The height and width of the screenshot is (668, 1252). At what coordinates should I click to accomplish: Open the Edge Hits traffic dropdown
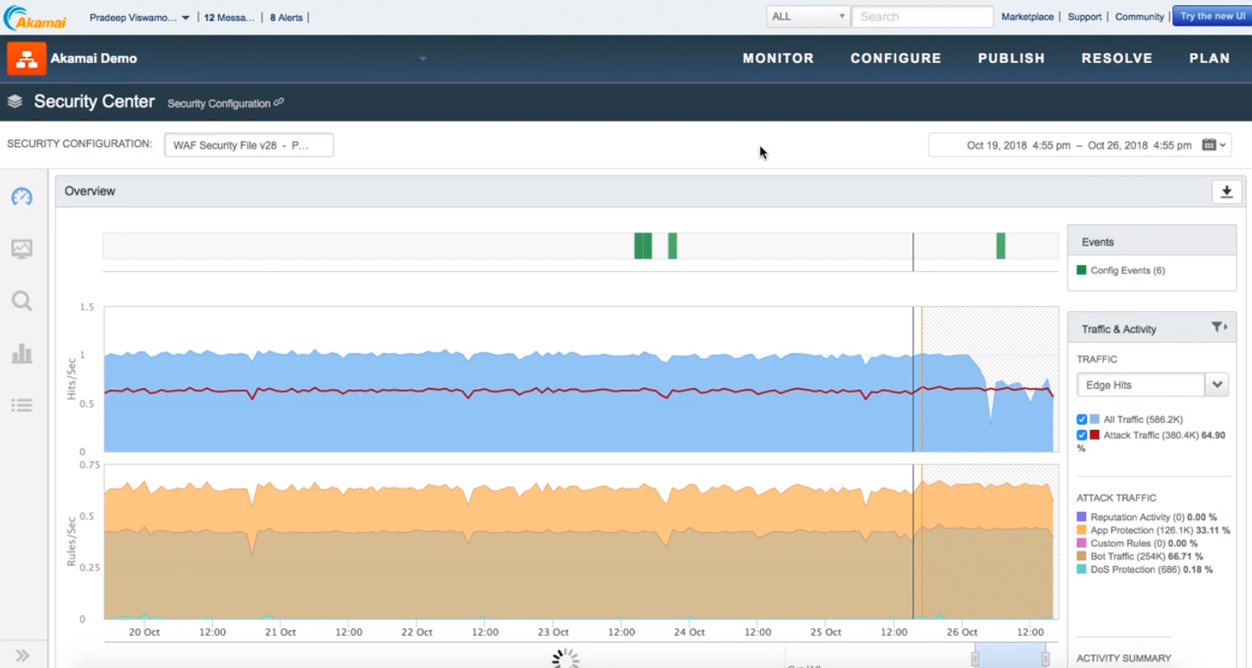coord(1216,385)
